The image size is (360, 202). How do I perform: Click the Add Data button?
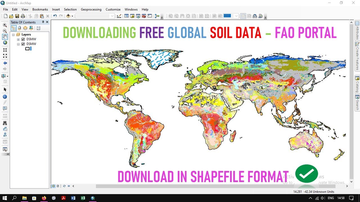coord(68,16)
